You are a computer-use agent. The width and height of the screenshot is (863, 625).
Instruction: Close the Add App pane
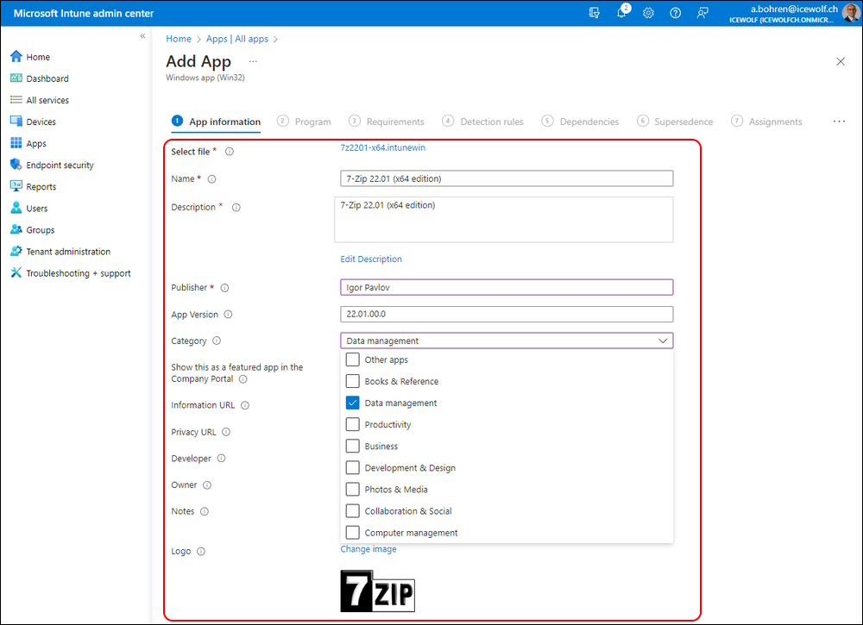(841, 61)
